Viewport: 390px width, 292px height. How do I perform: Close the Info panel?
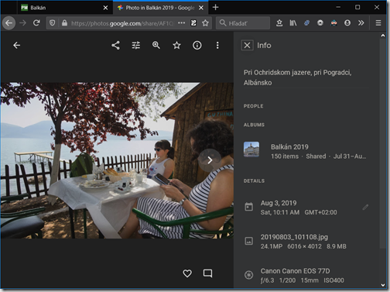click(x=247, y=46)
